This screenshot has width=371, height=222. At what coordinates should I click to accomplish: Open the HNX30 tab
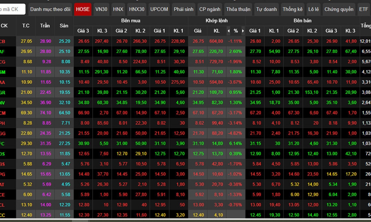[137, 9]
